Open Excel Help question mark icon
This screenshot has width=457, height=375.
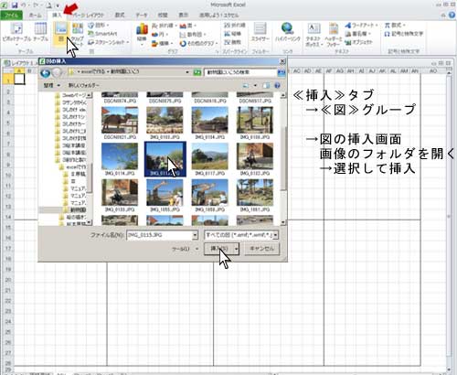452,15
